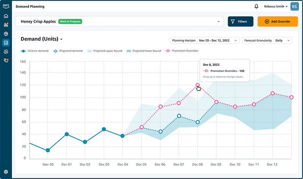303x179 pixels.
Task: Open the Home icon in sidebar
Action: pos(6,16)
